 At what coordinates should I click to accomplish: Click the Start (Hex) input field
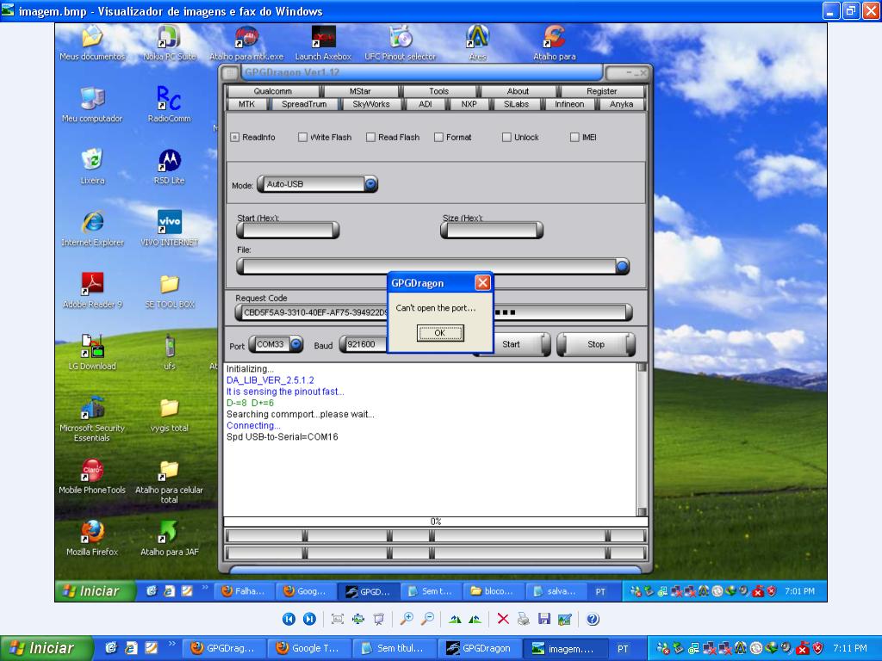(288, 231)
